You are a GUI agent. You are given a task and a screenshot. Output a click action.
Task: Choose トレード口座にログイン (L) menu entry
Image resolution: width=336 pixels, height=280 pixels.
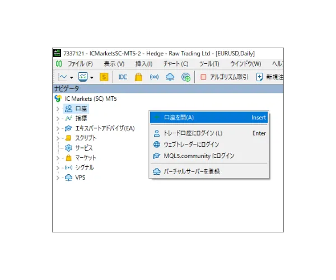(209, 133)
